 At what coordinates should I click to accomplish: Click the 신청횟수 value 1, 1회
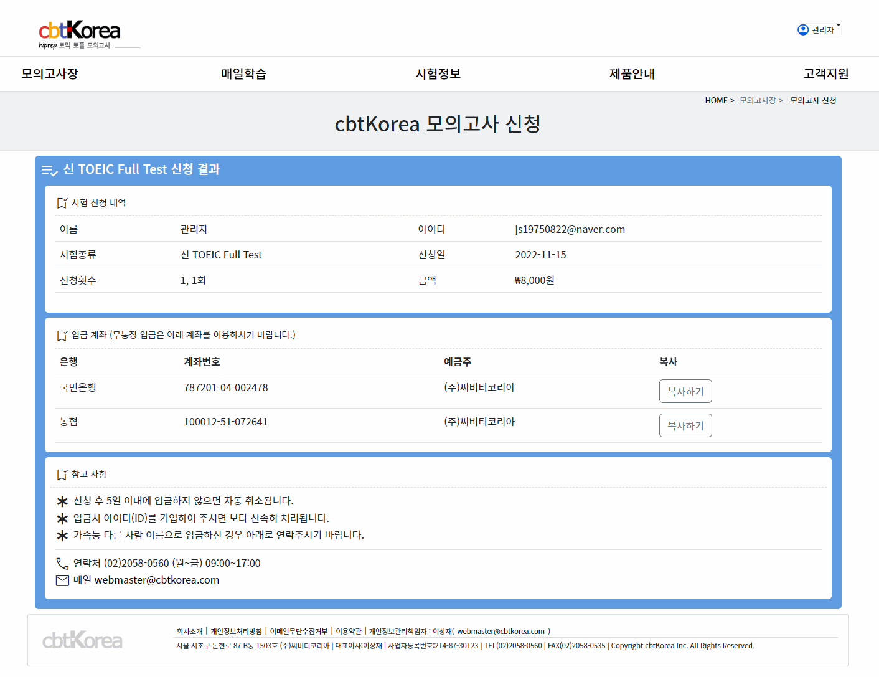[193, 280]
